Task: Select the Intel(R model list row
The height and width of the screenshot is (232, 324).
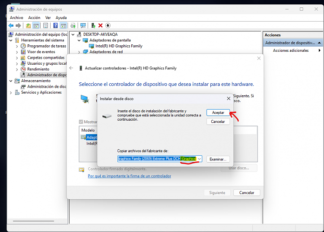Action: 92,143
